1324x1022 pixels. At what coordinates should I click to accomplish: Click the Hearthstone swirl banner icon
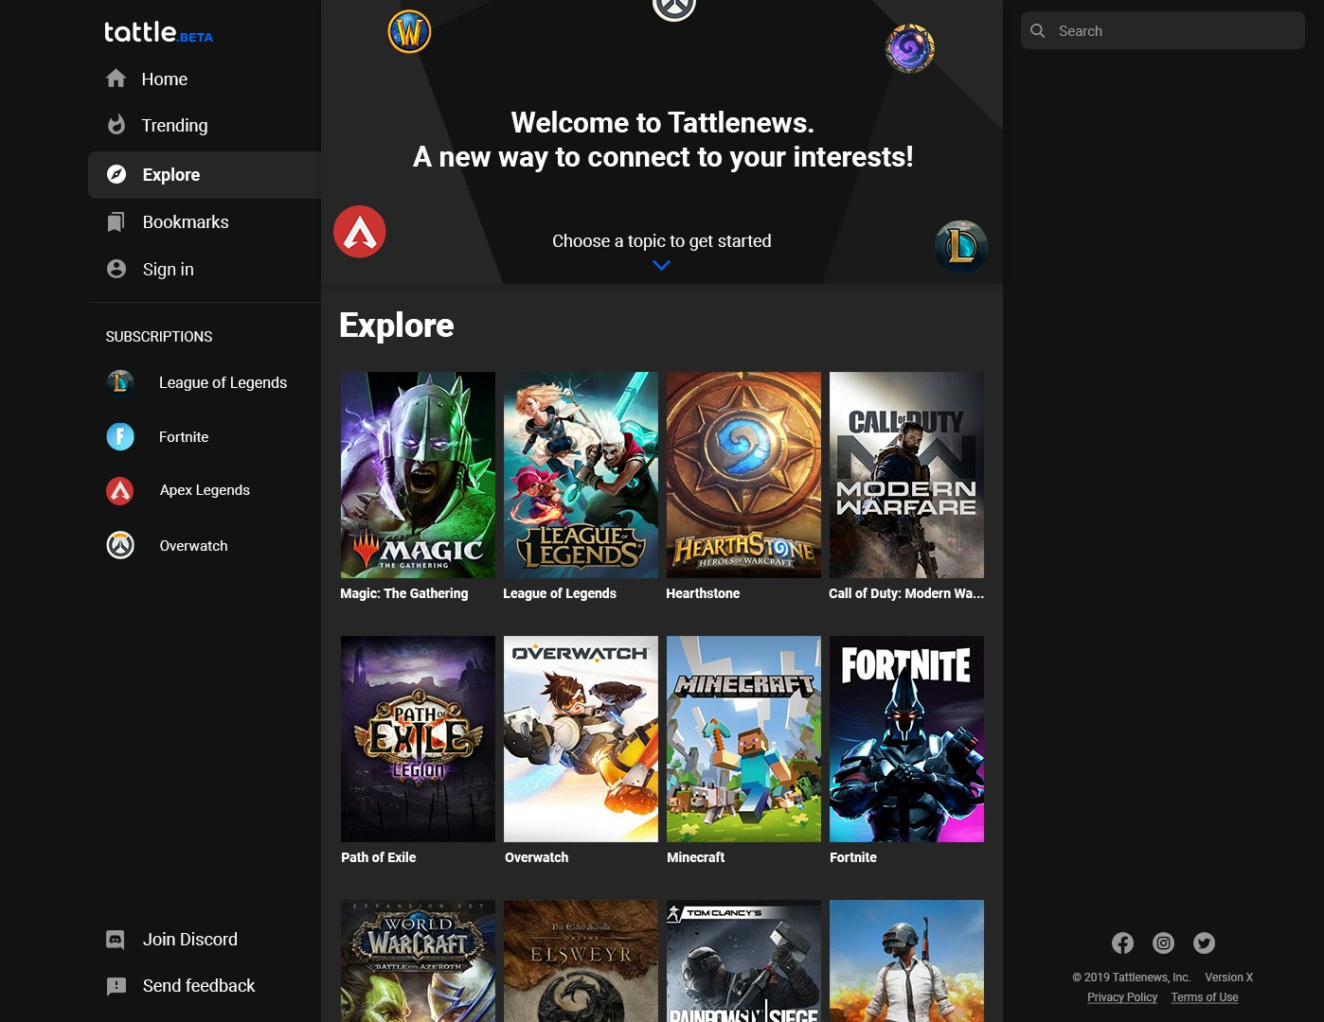tap(910, 49)
